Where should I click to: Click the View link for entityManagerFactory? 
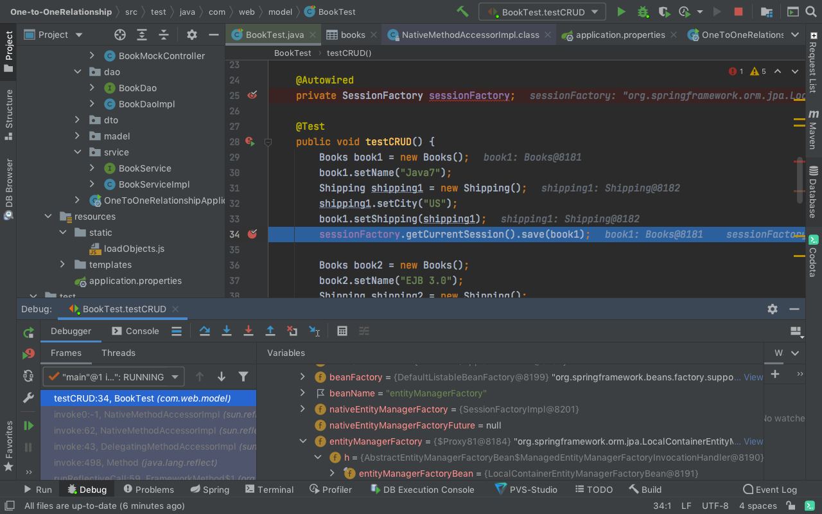point(753,441)
